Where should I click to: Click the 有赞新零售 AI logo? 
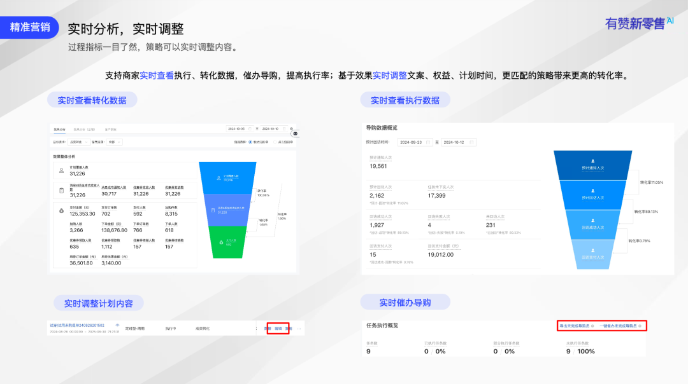[x=639, y=24]
